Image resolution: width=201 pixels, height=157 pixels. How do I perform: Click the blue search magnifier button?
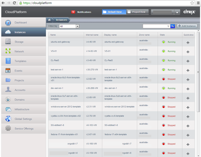tap(173, 26)
